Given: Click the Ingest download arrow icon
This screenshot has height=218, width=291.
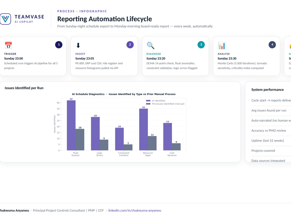Looking at the screenshot, I should coord(78,45).
